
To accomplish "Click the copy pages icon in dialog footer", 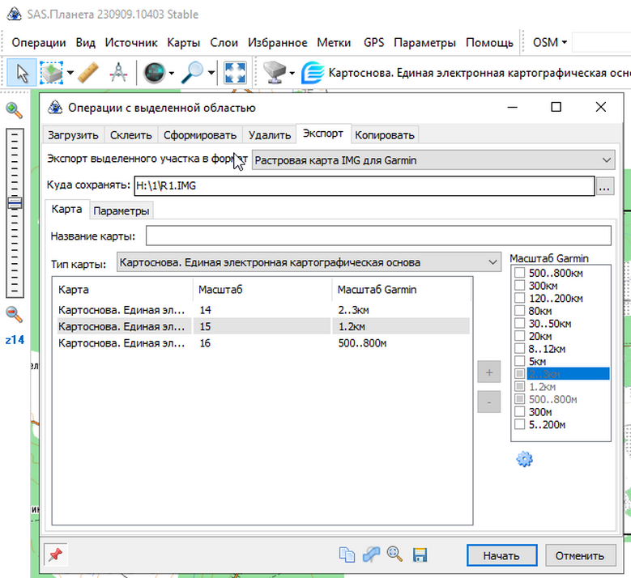I will pyautogui.click(x=347, y=555).
